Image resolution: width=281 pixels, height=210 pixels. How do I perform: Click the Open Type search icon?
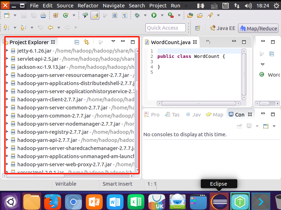click(85, 16)
